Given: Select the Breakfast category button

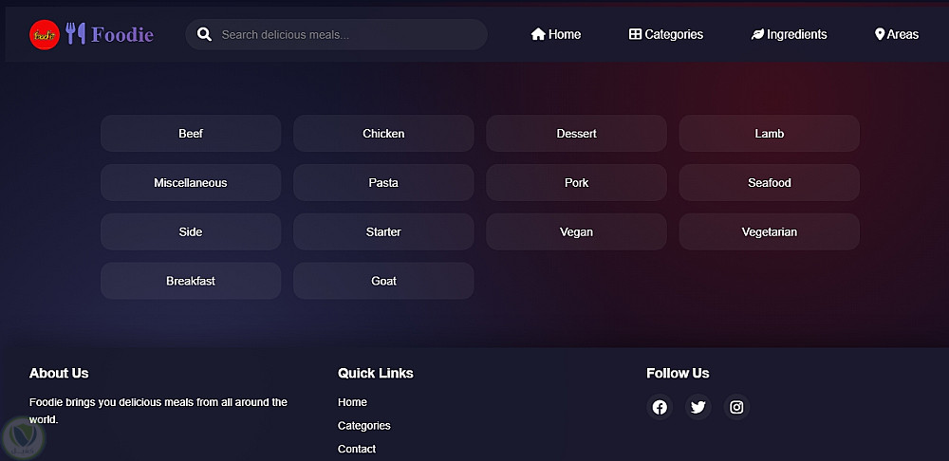Looking at the screenshot, I should coord(191,281).
